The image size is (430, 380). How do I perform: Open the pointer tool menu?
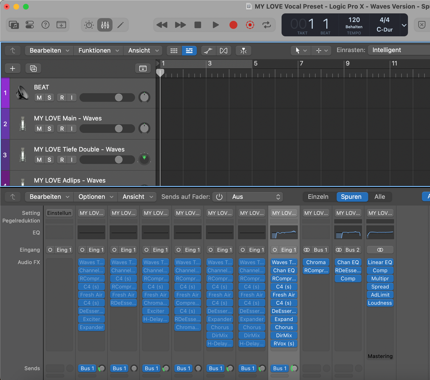click(301, 51)
